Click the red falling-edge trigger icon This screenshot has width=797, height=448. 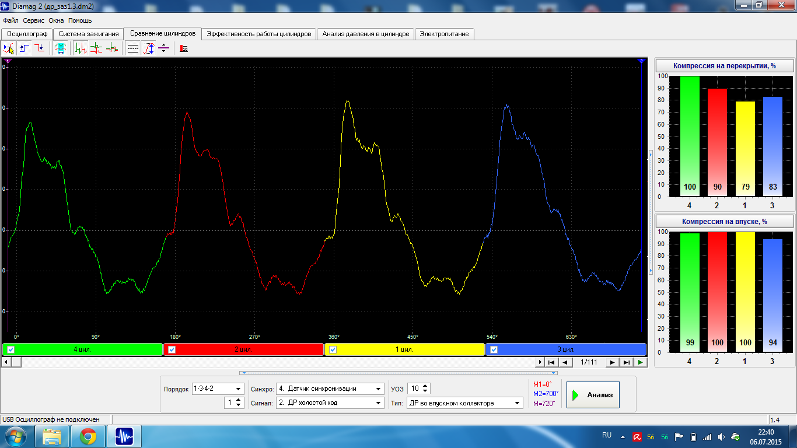point(39,49)
